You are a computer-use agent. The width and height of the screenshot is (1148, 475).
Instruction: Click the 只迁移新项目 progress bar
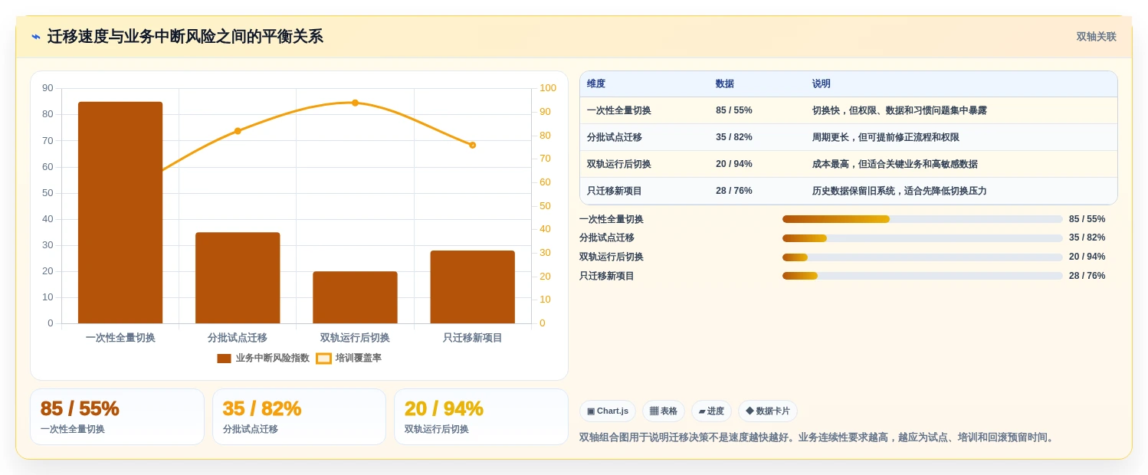coord(923,276)
